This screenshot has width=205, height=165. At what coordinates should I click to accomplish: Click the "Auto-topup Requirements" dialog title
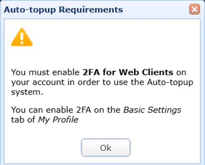(x=63, y=10)
